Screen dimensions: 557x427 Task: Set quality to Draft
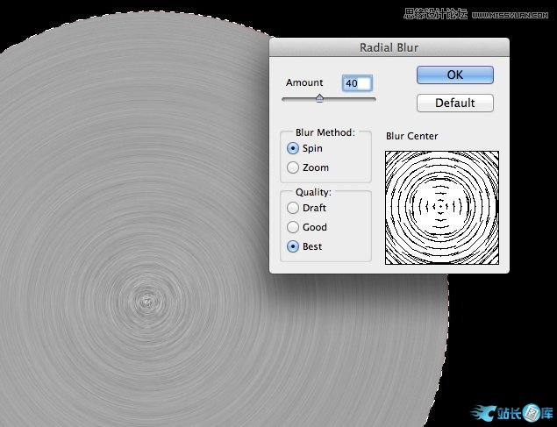[293, 208]
